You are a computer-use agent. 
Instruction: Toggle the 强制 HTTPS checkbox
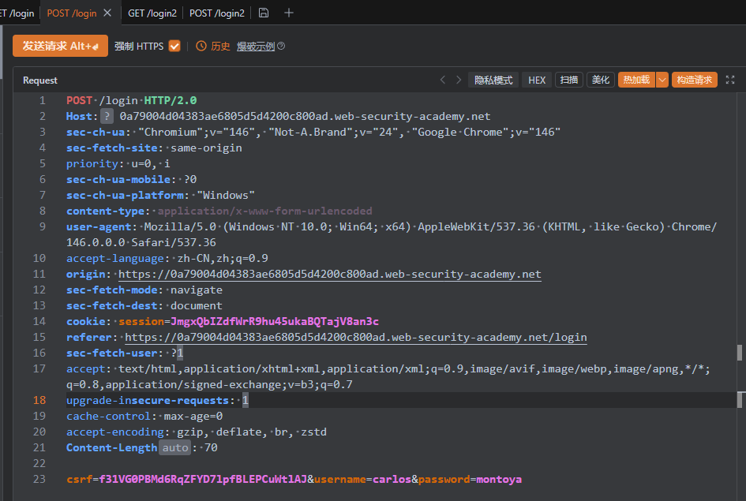(x=174, y=47)
